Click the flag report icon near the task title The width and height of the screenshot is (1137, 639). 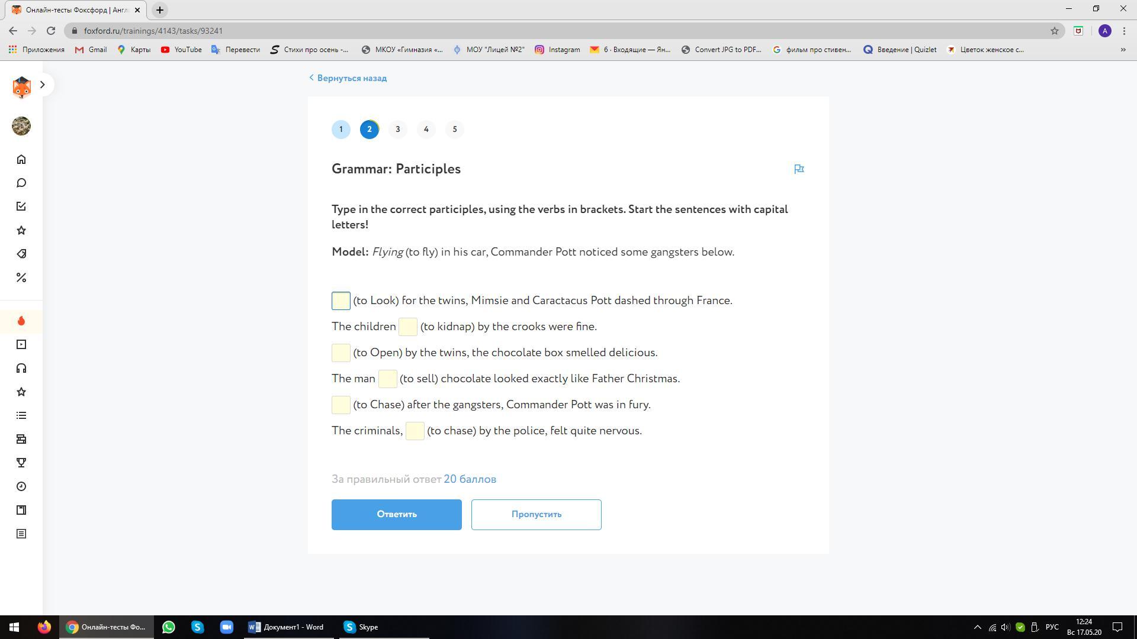click(x=799, y=169)
